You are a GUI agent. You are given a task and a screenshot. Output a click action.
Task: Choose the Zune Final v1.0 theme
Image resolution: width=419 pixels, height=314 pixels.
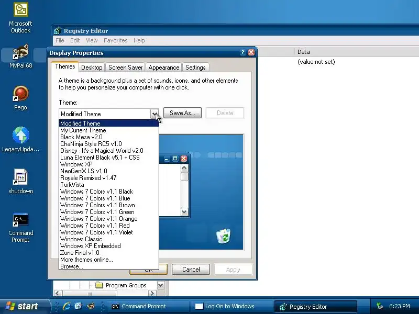click(x=109, y=253)
